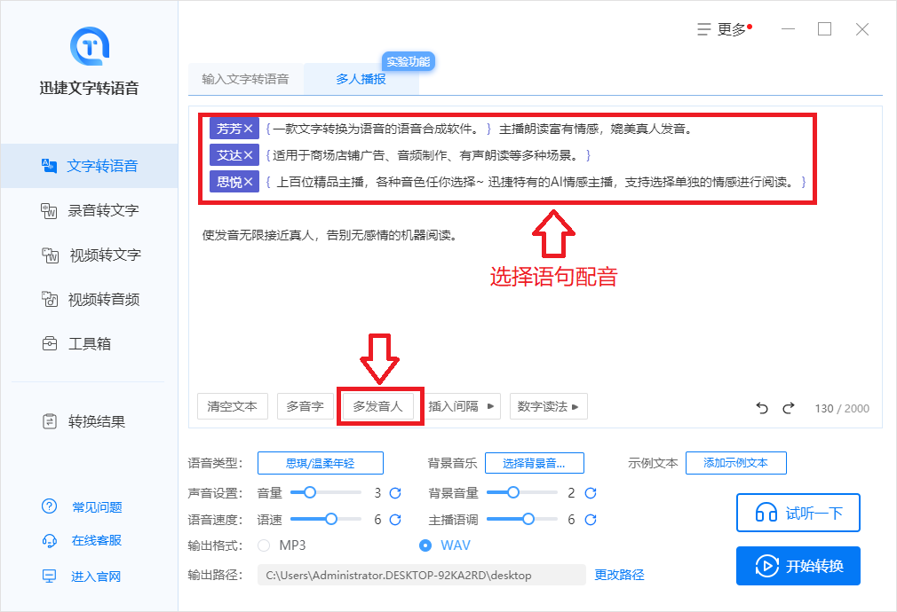897x612 pixels.
Task: Open the 录音转文字 sidebar item
Action: (x=89, y=210)
